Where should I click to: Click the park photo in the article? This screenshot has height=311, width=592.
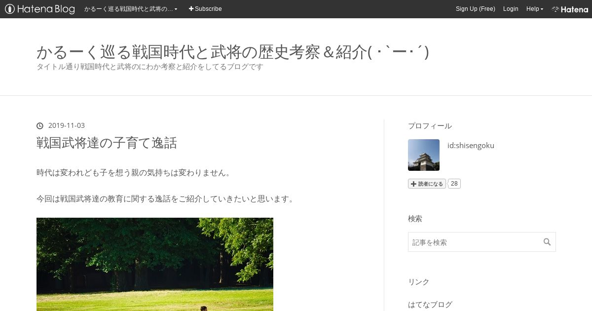(155, 264)
